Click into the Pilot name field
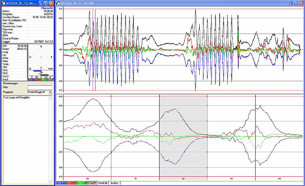The image size is (305, 186). (39, 87)
